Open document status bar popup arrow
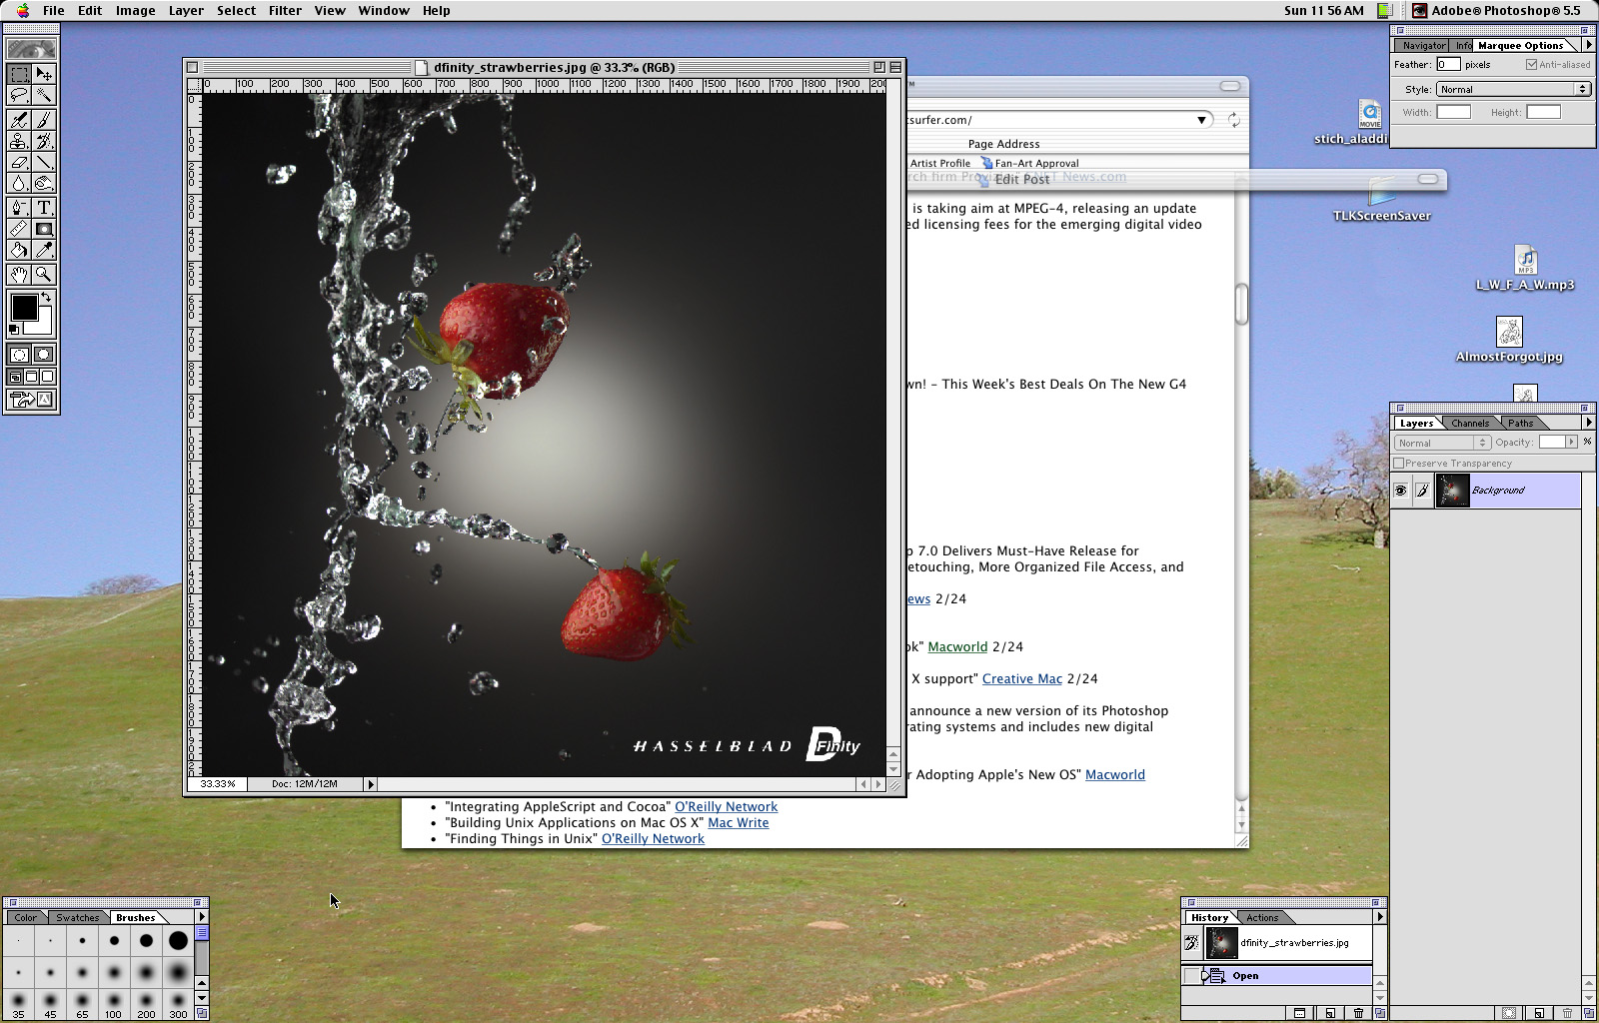1599x1023 pixels. (x=371, y=784)
